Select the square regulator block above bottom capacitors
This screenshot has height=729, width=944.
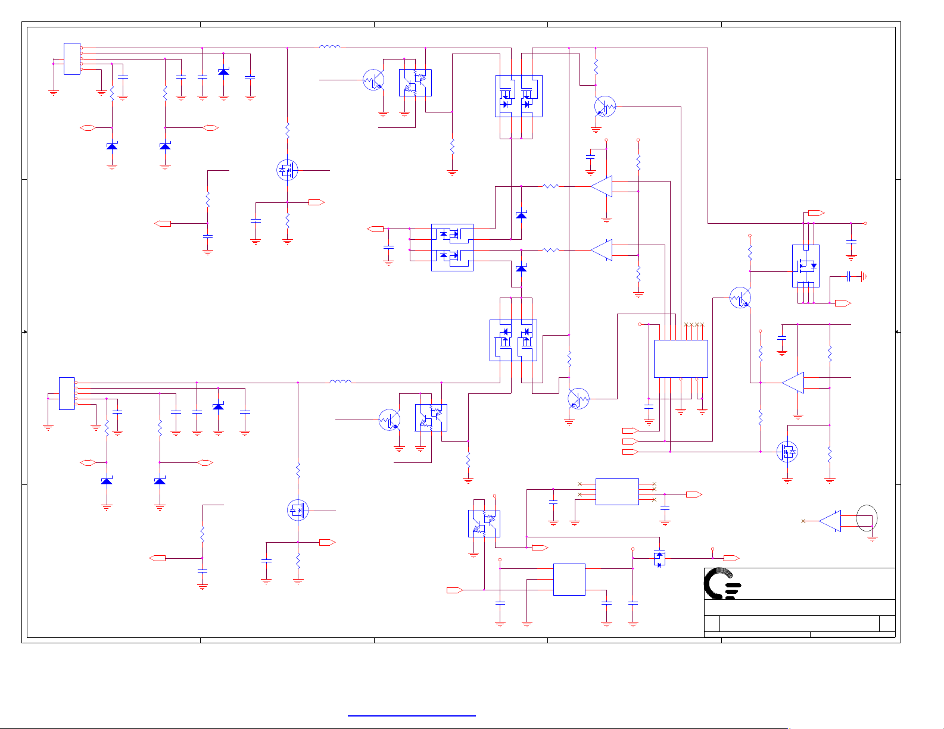(x=569, y=580)
